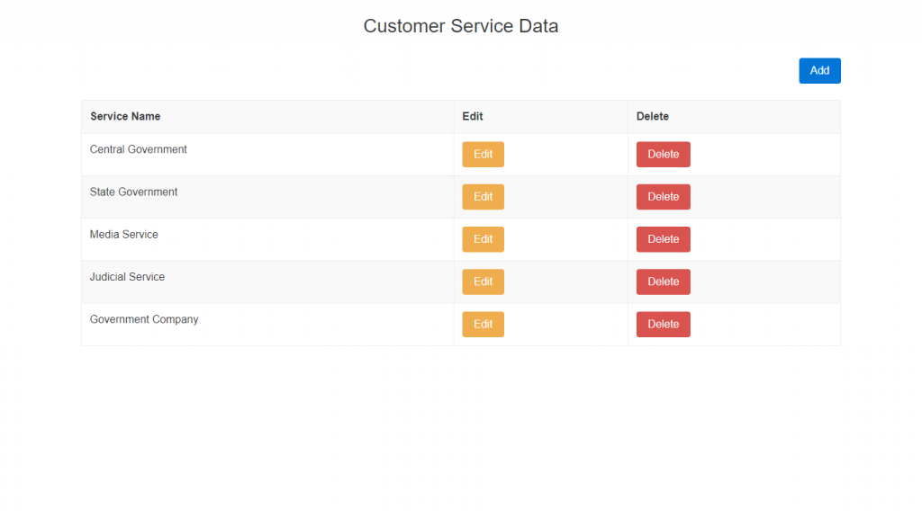Viewport: 922px width, 518px height.
Task: Edit the State Government service
Action: pos(483,197)
